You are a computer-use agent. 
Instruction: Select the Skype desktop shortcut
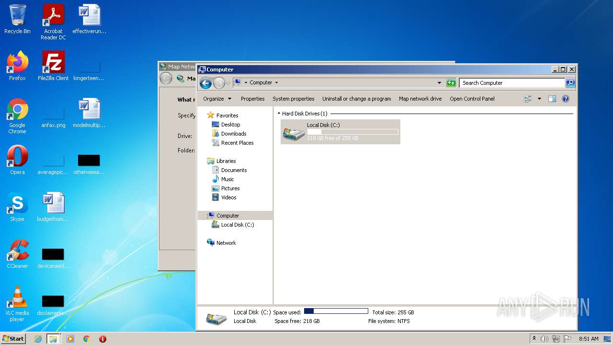tap(17, 207)
